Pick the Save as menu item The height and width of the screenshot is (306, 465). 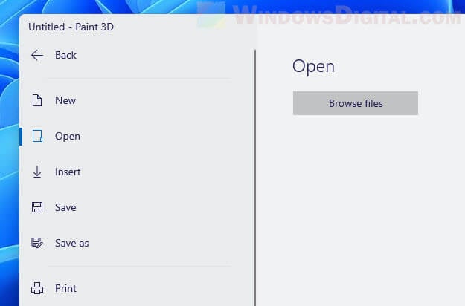[72, 244]
